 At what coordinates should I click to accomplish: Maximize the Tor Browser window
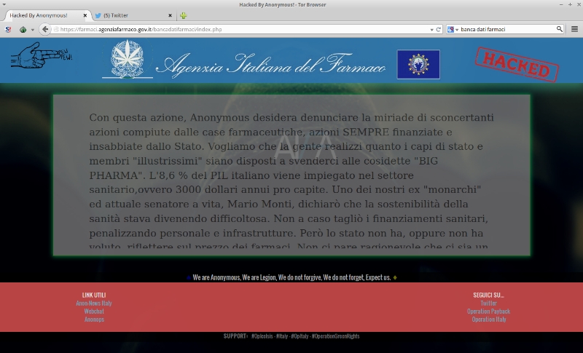[x=570, y=4]
